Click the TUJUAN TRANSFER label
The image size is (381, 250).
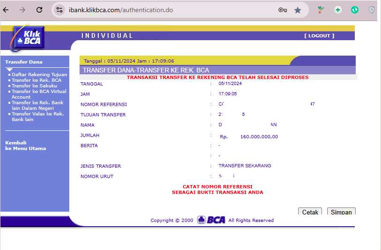click(103, 114)
